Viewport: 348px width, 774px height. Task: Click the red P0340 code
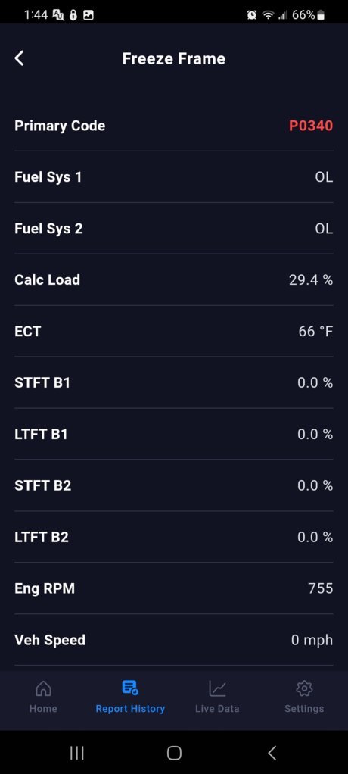(x=310, y=126)
